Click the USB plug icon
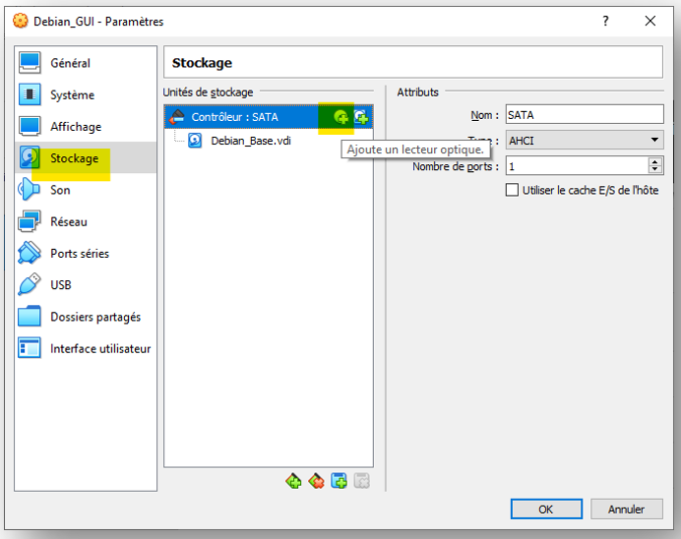 [x=30, y=284]
